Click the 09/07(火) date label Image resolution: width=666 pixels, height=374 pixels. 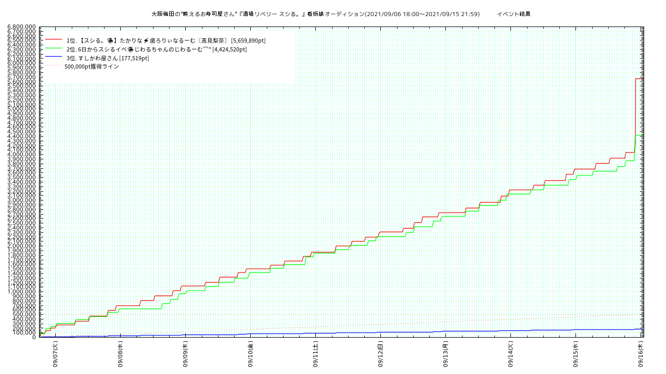(55, 353)
